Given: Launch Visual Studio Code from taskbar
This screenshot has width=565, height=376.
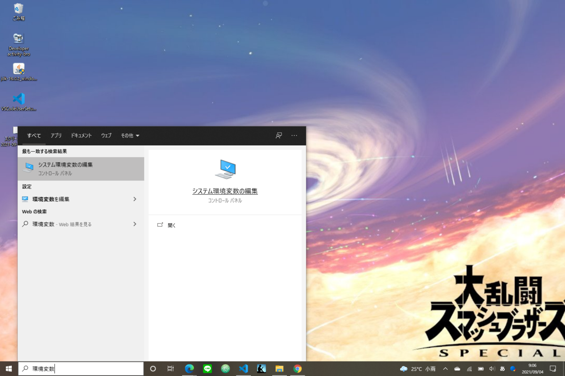Looking at the screenshot, I should pyautogui.click(x=243, y=369).
